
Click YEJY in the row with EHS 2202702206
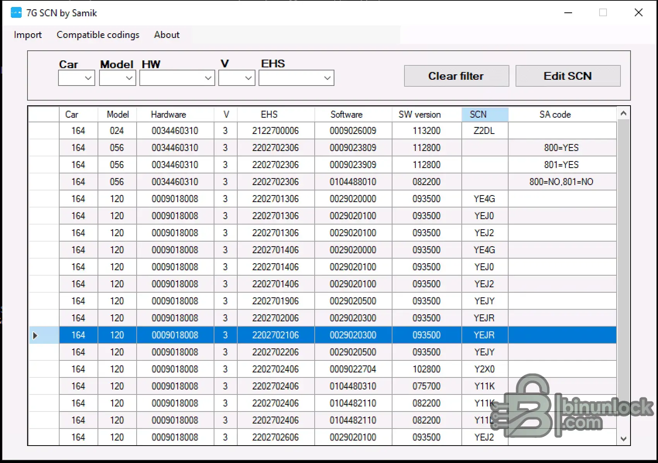tap(485, 352)
